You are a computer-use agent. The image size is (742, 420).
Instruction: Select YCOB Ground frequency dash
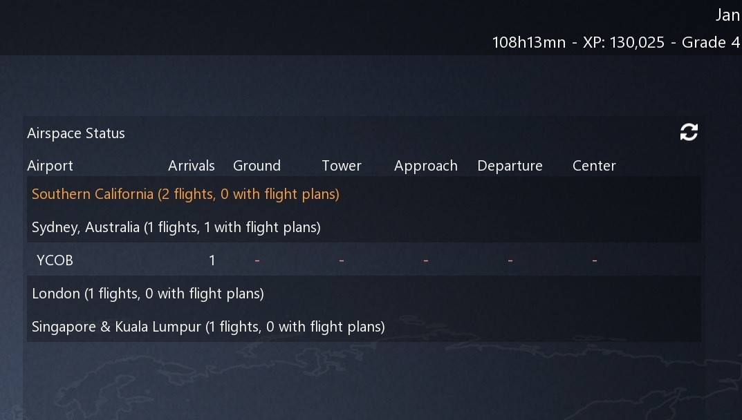[x=257, y=260]
